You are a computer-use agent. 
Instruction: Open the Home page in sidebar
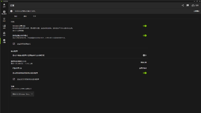(4, 5)
